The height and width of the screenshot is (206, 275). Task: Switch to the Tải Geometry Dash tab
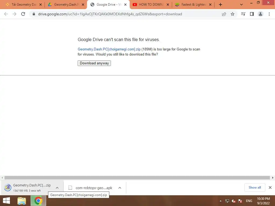(24, 5)
